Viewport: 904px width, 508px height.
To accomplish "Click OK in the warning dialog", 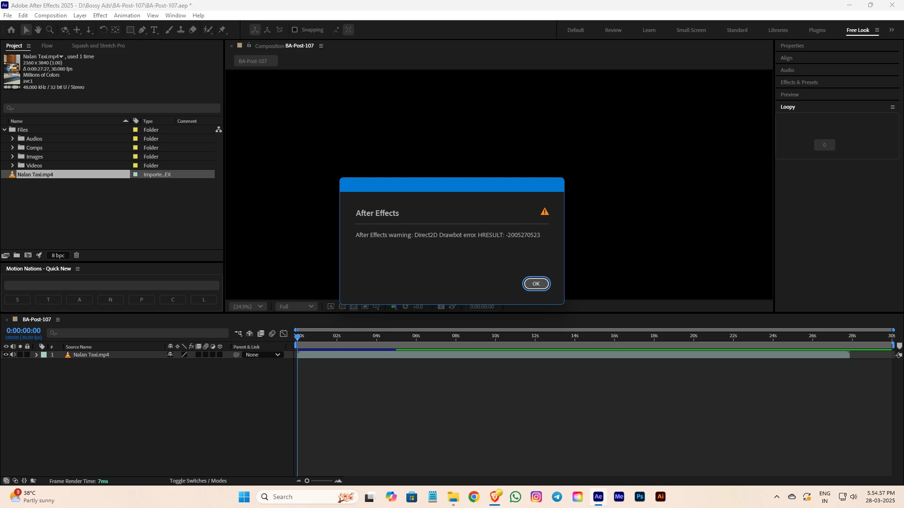I will point(536,284).
